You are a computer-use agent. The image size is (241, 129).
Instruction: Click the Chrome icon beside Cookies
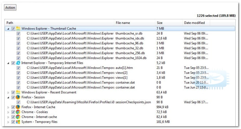pos(18,112)
